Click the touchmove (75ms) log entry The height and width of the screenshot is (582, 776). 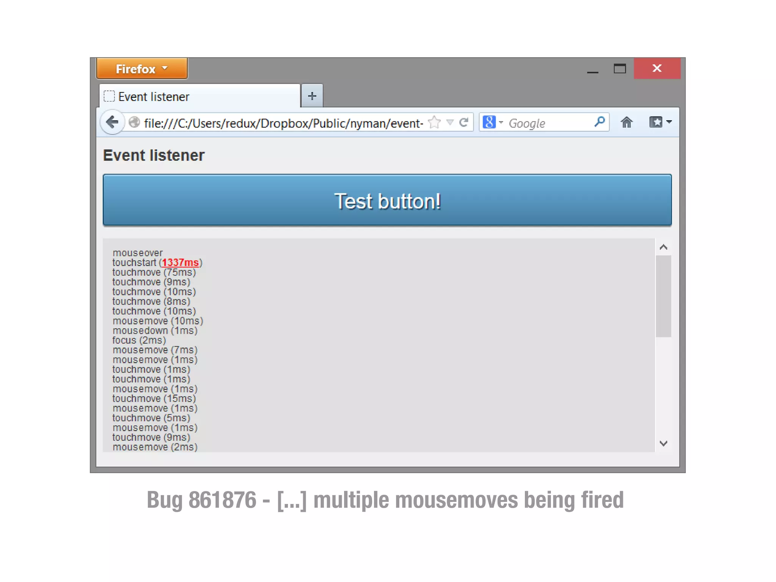(x=154, y=272)
